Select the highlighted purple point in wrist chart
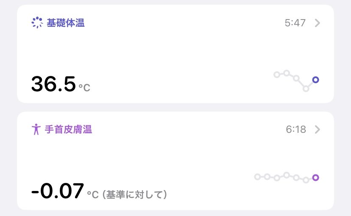Viewport: 351px width, 216px height. coord(316,178)
